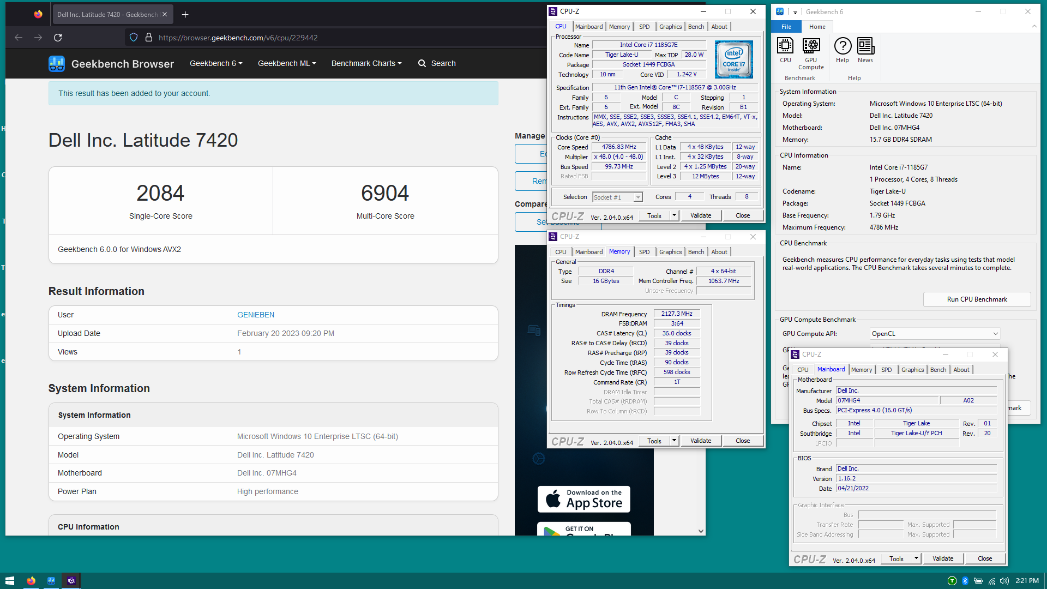Click the Download on the App Store badge
The width and height of the screenshot is (1047, 589).
(x=583, y=499)
